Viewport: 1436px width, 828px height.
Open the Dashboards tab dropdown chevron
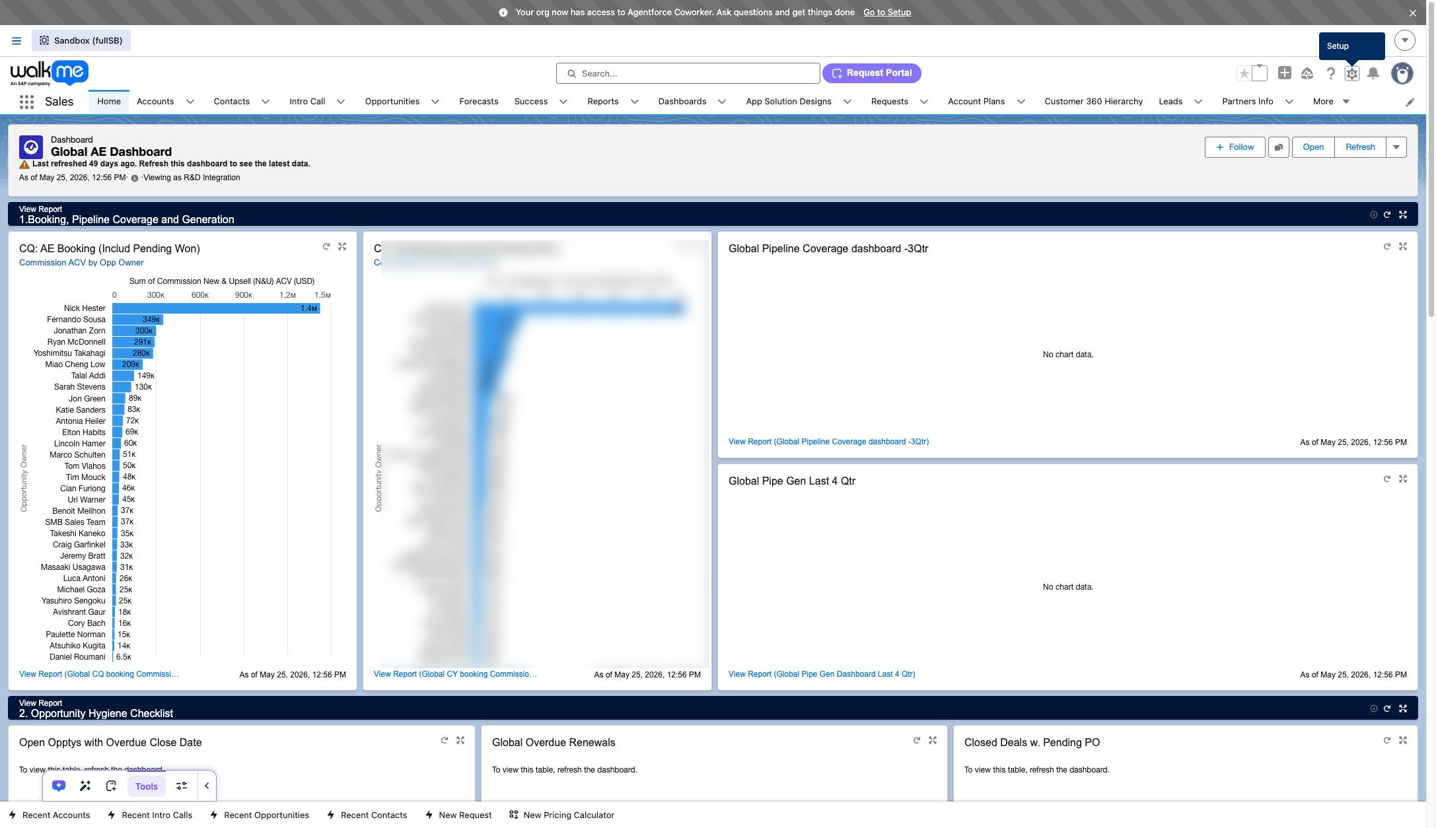pos(722,102)
